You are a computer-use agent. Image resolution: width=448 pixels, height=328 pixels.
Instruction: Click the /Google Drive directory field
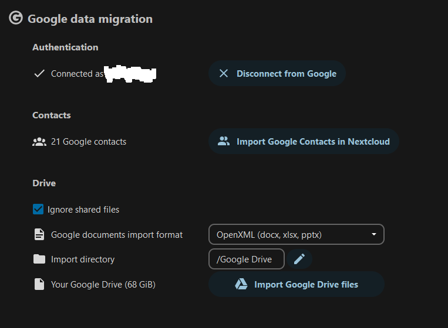[247, 259]
